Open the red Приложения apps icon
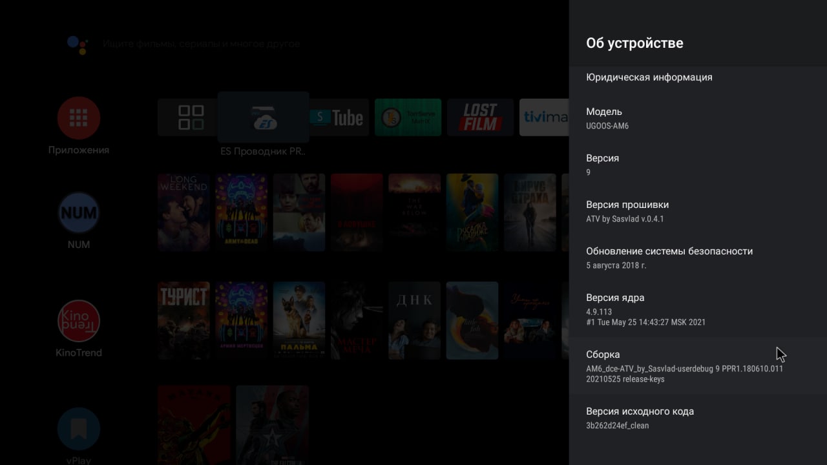This screenshot has height=465, width=827. point(78,118)
